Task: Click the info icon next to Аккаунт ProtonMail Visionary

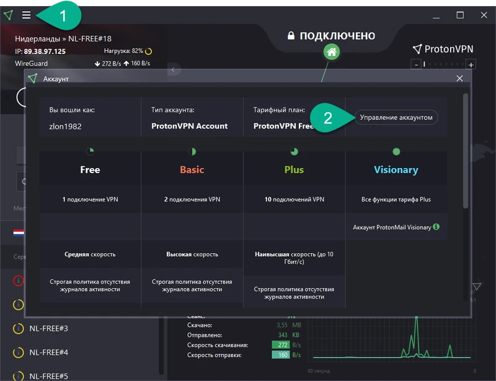Action: (x=436, y=227)
